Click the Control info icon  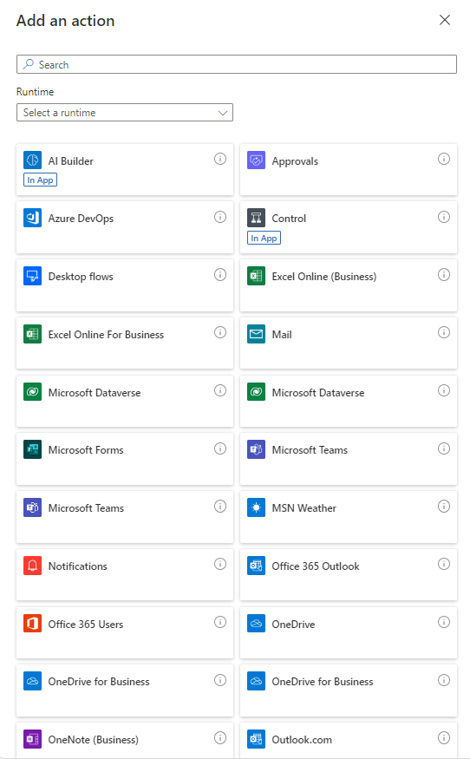pos(444,217)
